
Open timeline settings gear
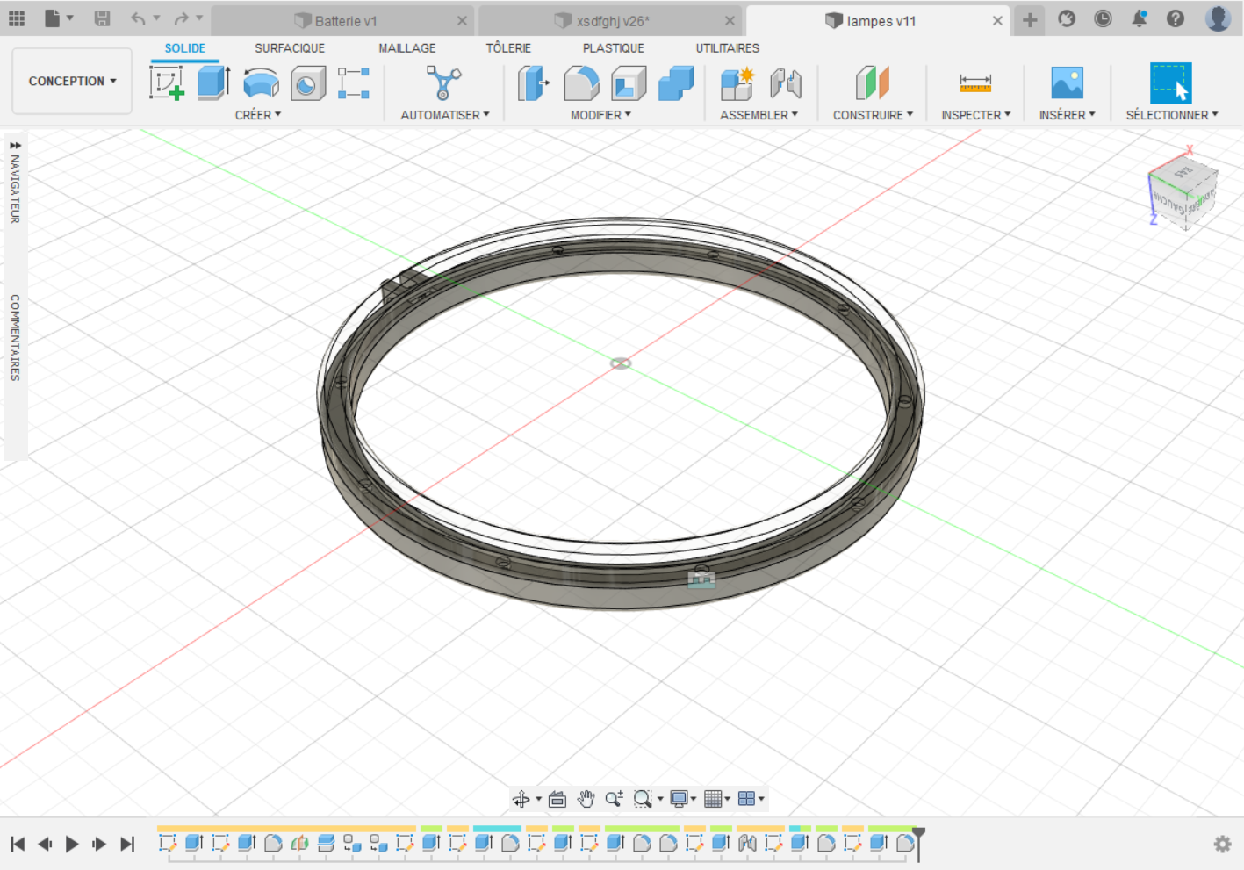(x=1222, y=844)
